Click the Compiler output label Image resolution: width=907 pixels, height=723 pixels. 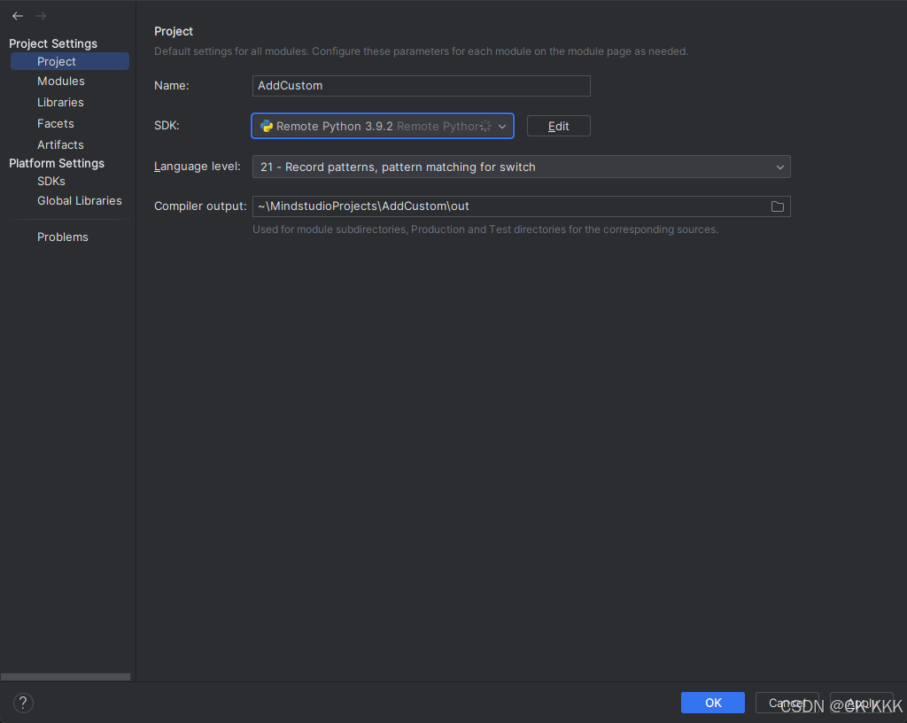pos(200,206)
